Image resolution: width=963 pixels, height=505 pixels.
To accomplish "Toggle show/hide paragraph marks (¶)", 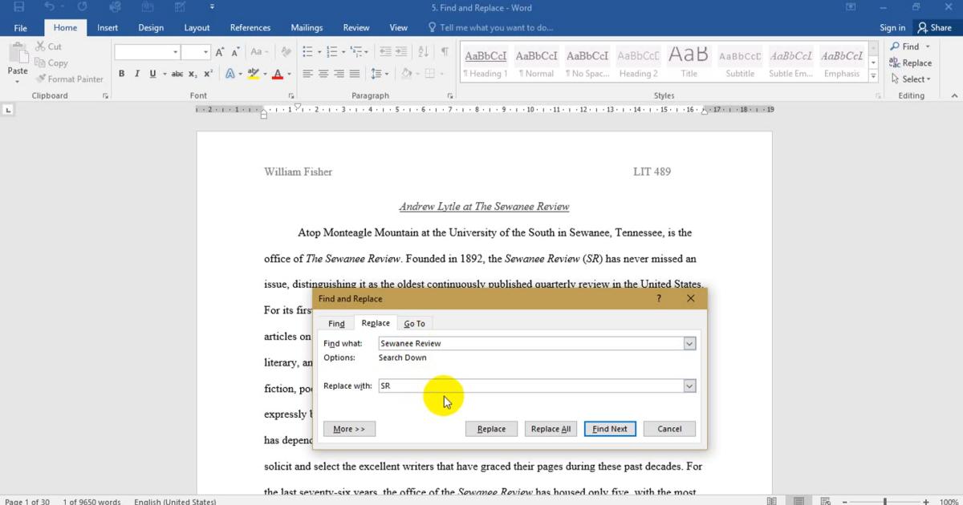I will (x=445, y=52).
